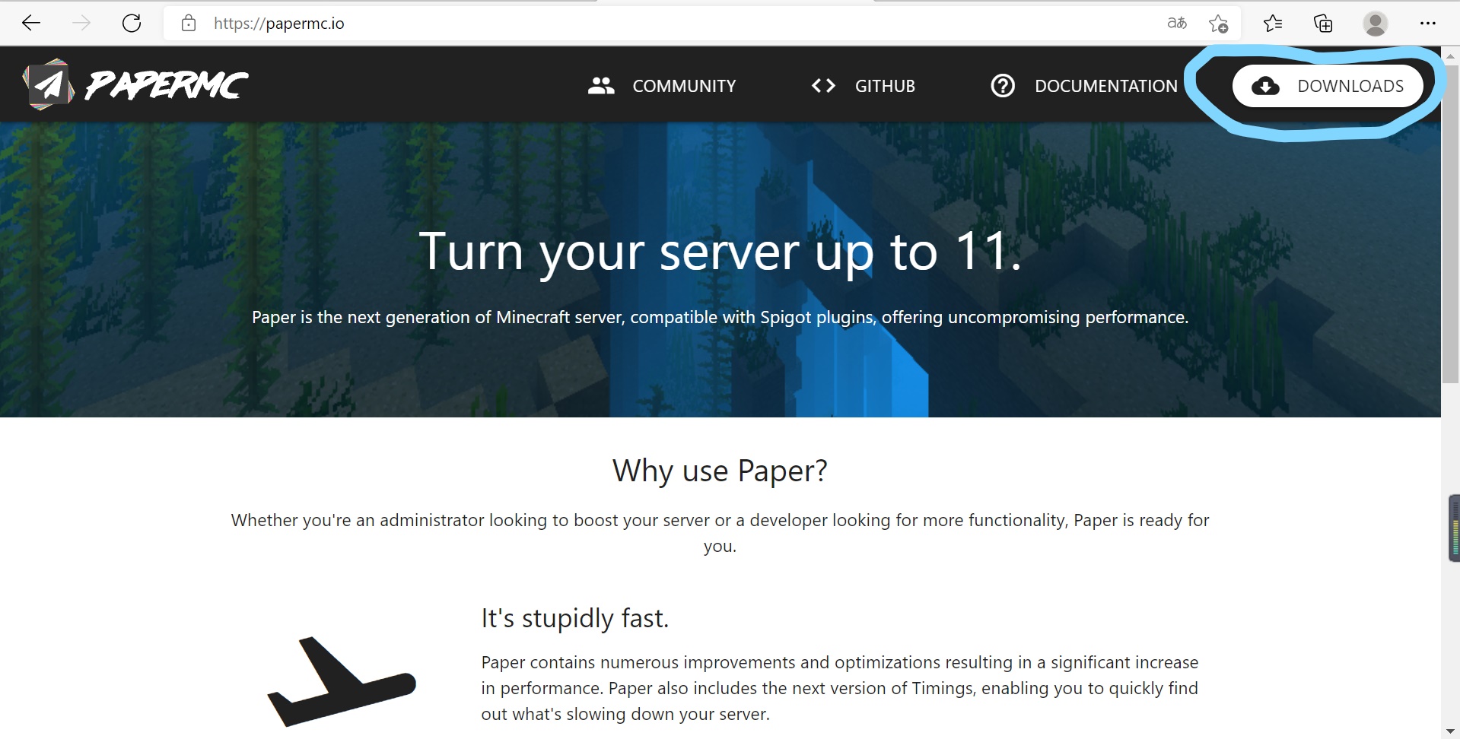Click the DOWNLOADS button
The width and height of the screenshot is (1460, 739).
pos(1328,86)
